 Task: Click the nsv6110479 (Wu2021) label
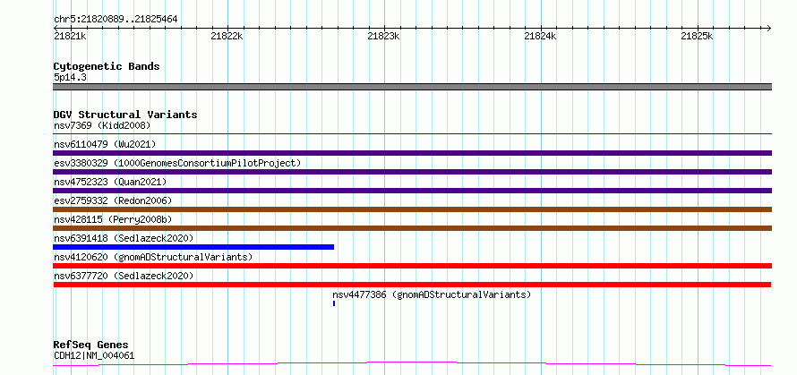[105, 144]
